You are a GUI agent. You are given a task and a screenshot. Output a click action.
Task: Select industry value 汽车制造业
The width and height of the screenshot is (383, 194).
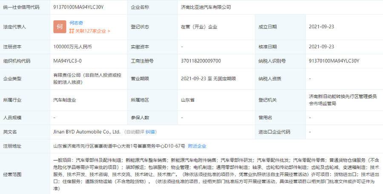[x=65, y=100]
